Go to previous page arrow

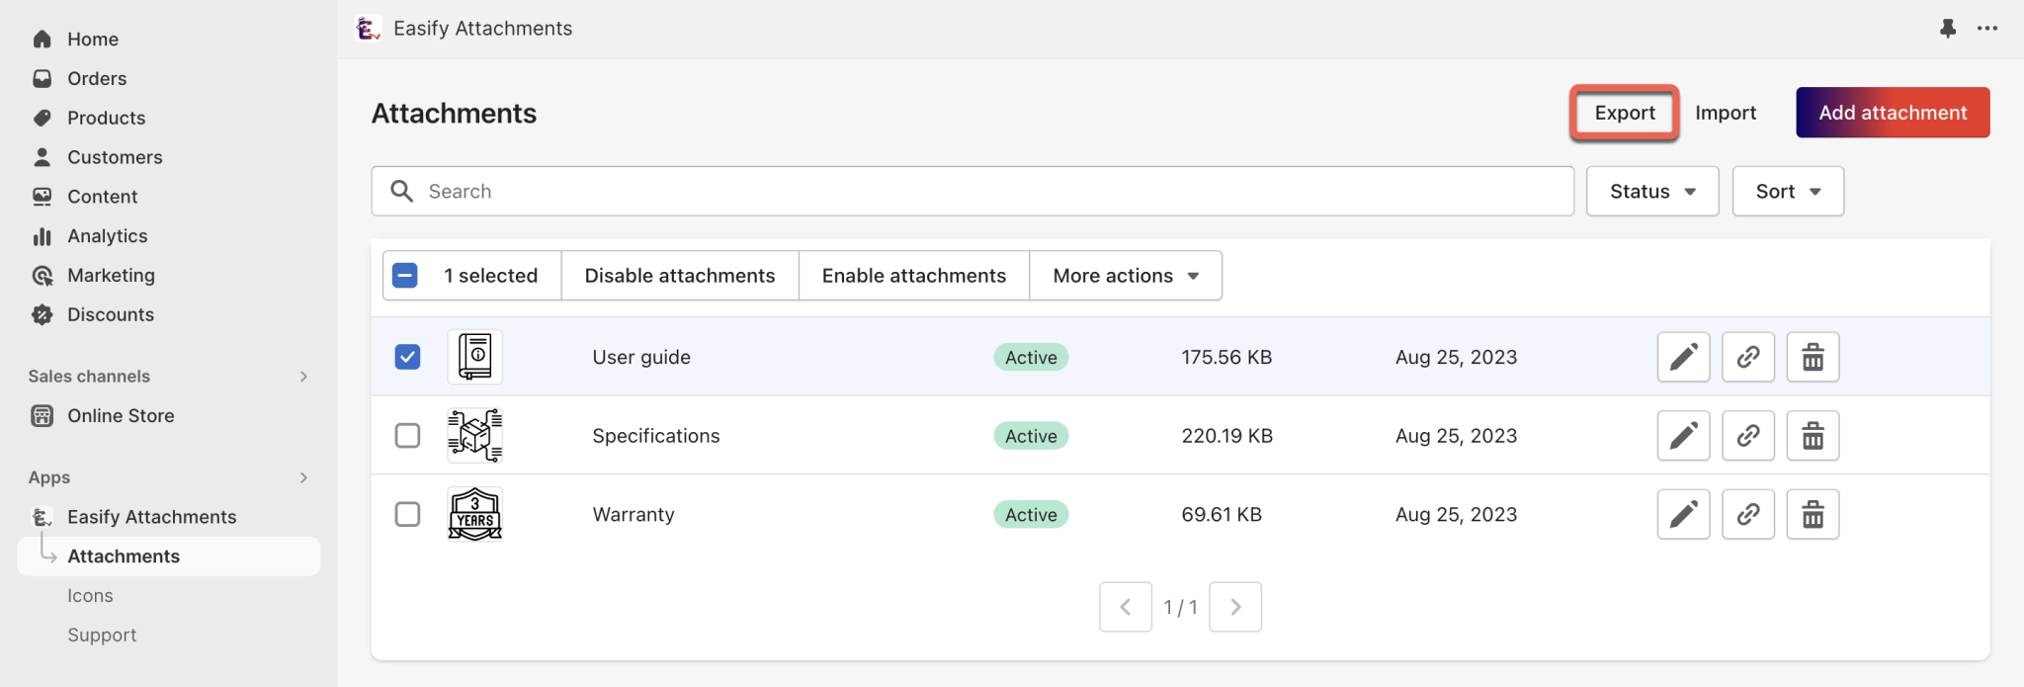point(1126,607)
